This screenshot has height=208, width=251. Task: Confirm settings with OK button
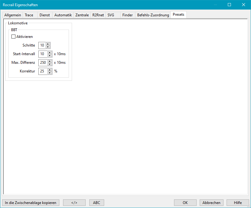[185, 202]
